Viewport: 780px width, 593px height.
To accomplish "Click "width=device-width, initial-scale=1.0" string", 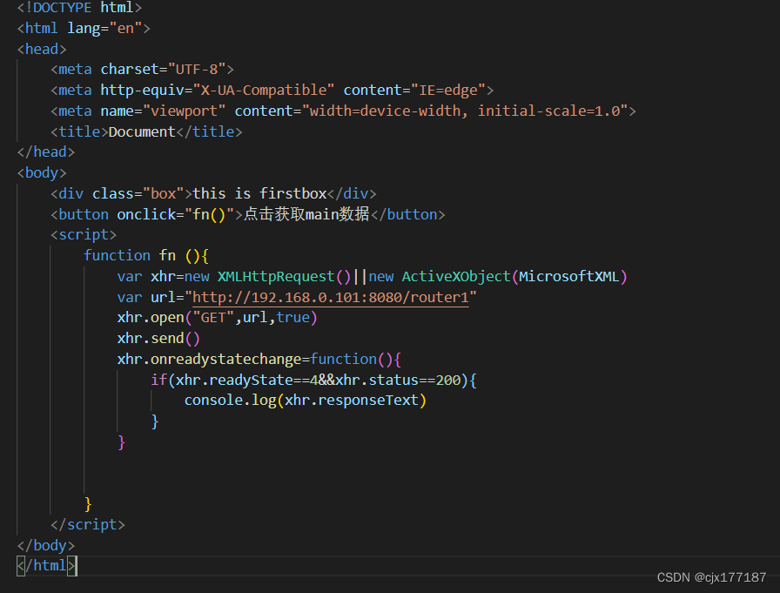I will tap(465, 111).
